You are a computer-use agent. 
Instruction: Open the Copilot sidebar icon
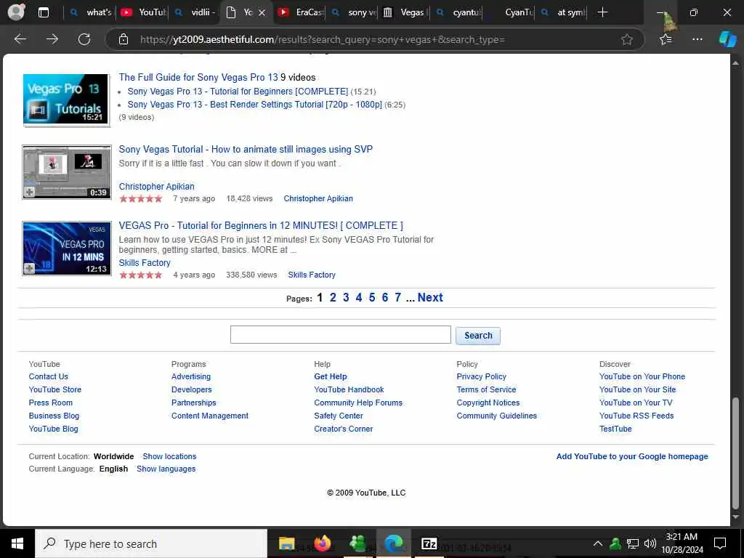click(727, 39)
